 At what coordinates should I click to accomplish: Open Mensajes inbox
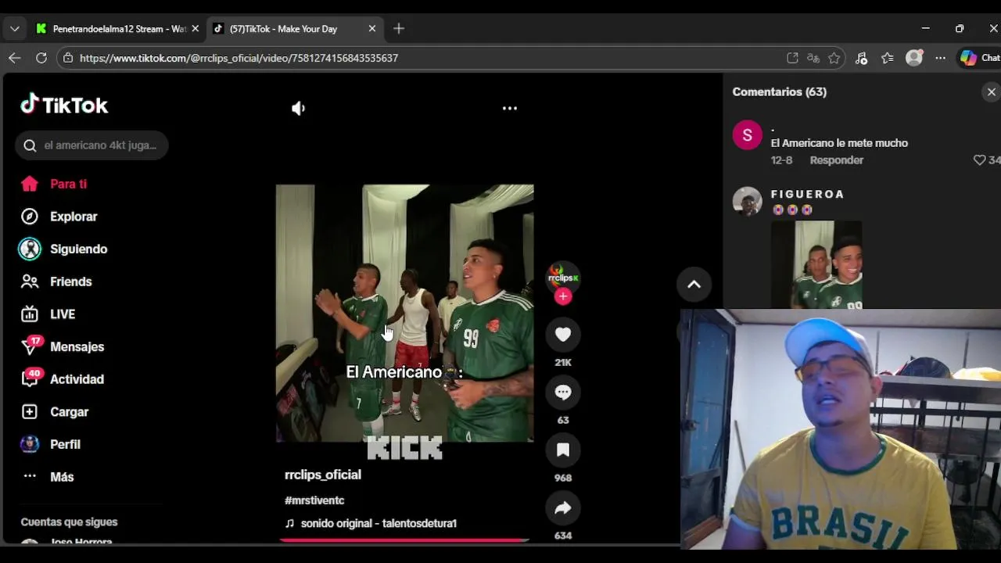click(x=62, y=346)
